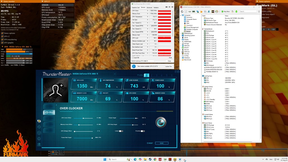Open the OSD panel icon in AIDA64 toolbar
288x162 pixels.
click(x=213, y=11)
